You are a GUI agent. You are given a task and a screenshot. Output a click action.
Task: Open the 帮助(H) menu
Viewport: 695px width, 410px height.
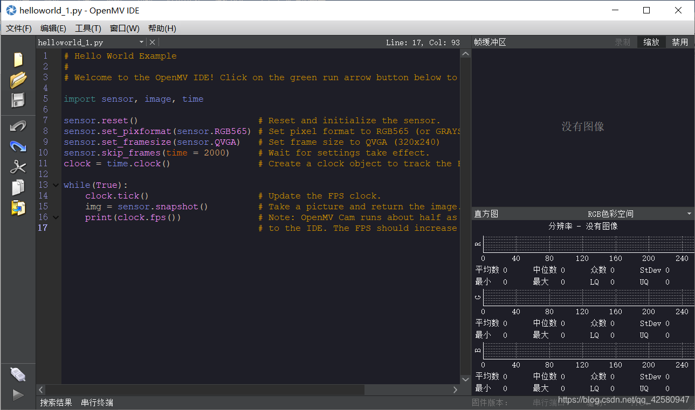[162, 29]
